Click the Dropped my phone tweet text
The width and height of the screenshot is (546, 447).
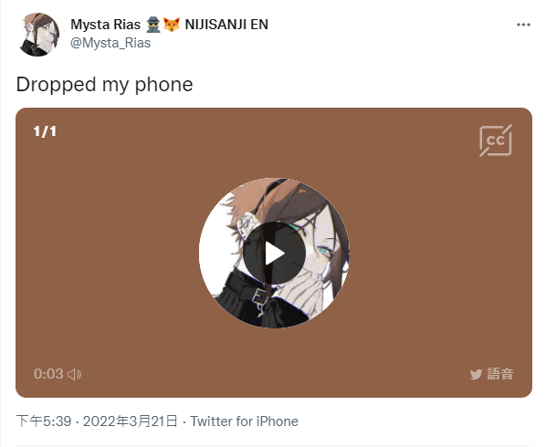[104, 85]
